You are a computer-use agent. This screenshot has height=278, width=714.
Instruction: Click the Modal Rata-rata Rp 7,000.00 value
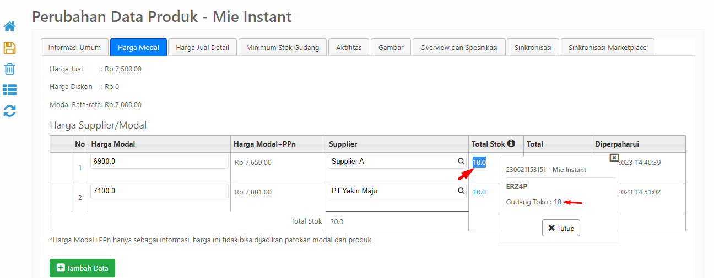123,104
